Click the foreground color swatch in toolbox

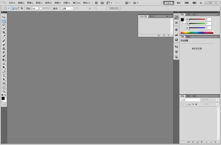pos(3,98)
